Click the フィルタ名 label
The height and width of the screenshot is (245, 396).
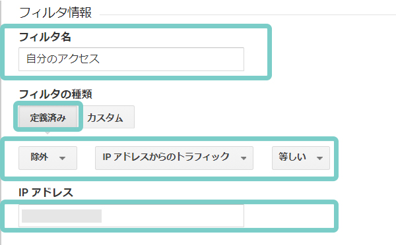pyautogui.click(x=45, y=37)
